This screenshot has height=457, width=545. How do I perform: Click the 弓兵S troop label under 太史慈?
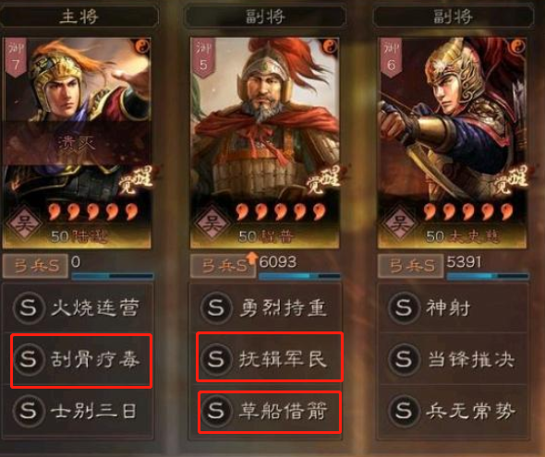410,266
